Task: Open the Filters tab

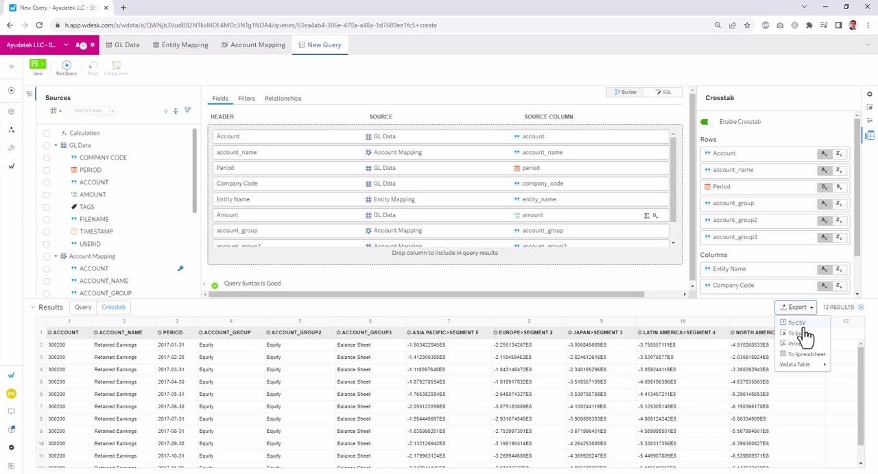Action: (246, 99)
